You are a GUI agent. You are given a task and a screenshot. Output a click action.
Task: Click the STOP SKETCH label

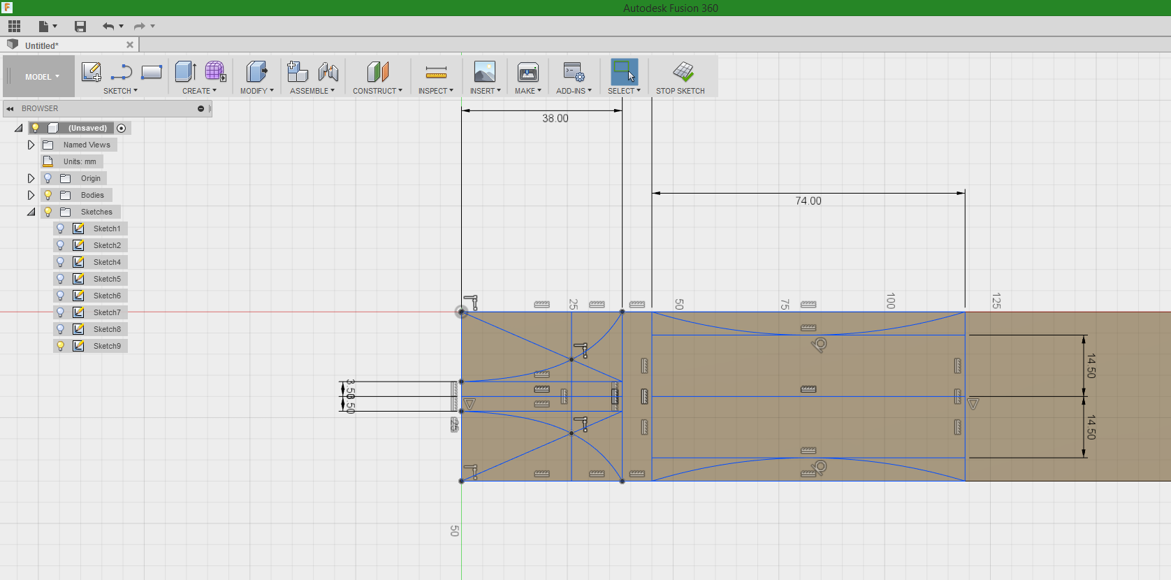(680, 91)
